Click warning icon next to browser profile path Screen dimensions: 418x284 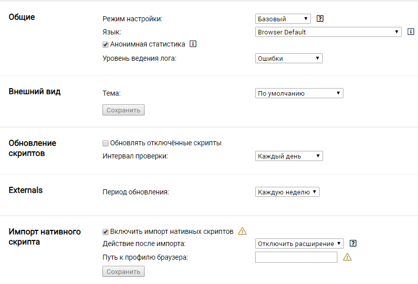(347, 257)
